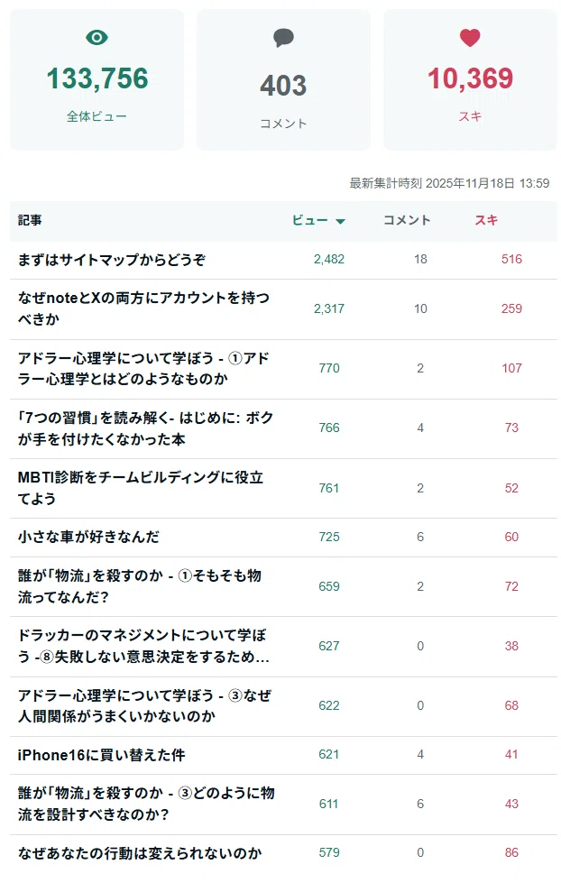Open the ドラッカーのマネジメント ⑧ article
Screen dimensions: 561x883
click(143, 646)
